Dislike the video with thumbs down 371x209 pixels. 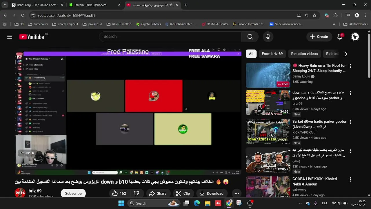pyautogui.click(x=136, y=193)
